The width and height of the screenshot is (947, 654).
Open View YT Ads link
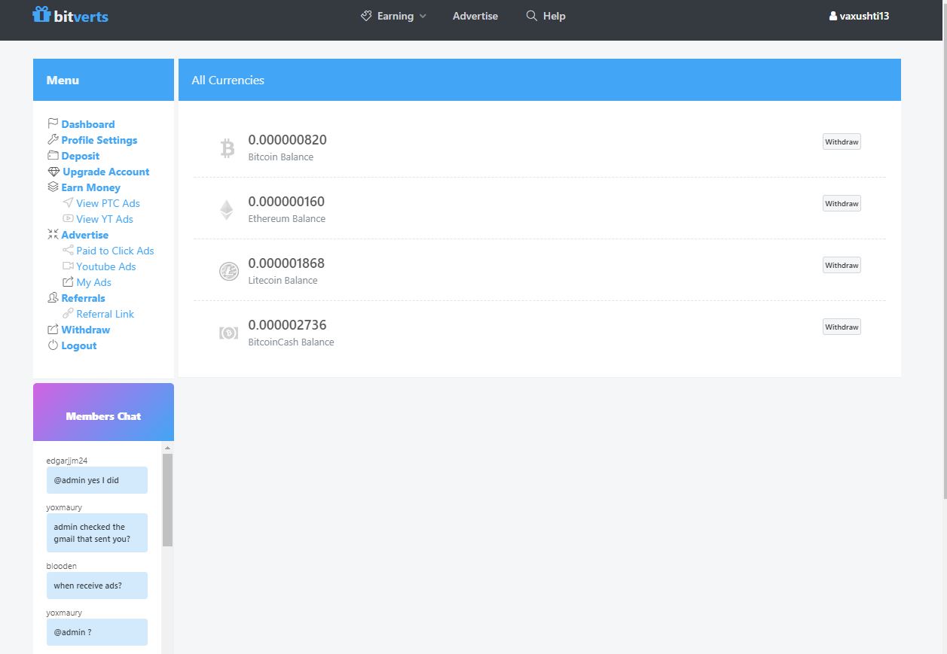105,219
